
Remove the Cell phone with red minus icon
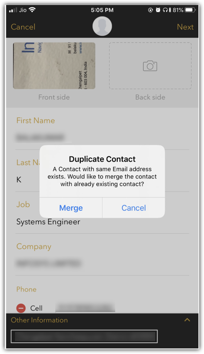[21, 308]
